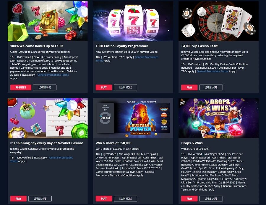Play the £500 Casino Loyalty Programme
266x205 pixels.
click(x=104, y=87)
